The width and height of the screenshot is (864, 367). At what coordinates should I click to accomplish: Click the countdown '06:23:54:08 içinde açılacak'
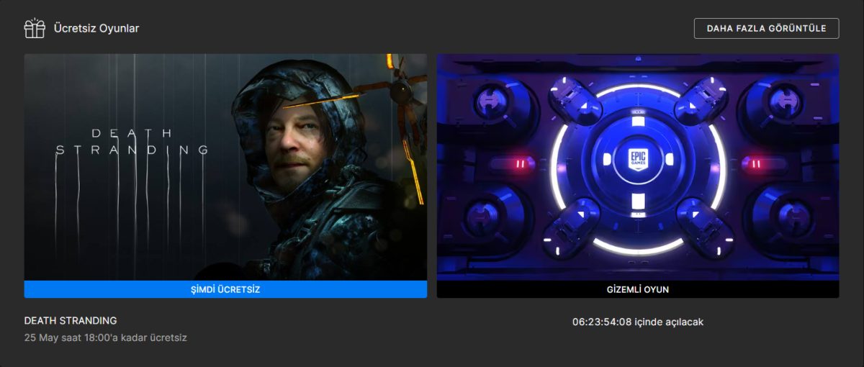(x=638, y=322)
